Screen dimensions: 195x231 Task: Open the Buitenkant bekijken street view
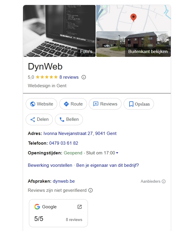tap(133, 44)
